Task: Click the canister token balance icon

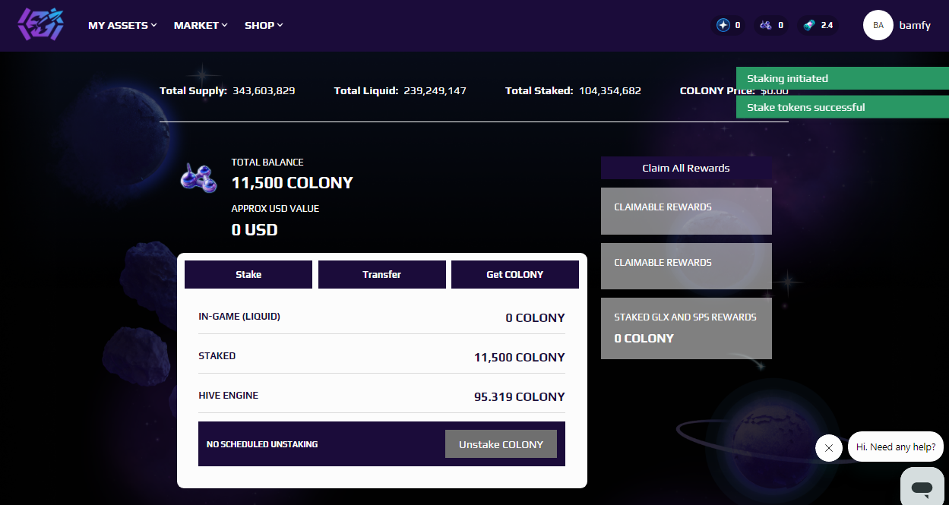Action: pos(808,25)
